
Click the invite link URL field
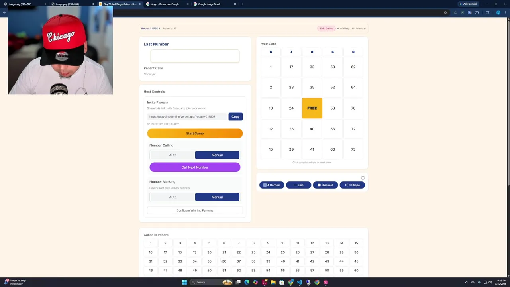(x=187, y=116)
